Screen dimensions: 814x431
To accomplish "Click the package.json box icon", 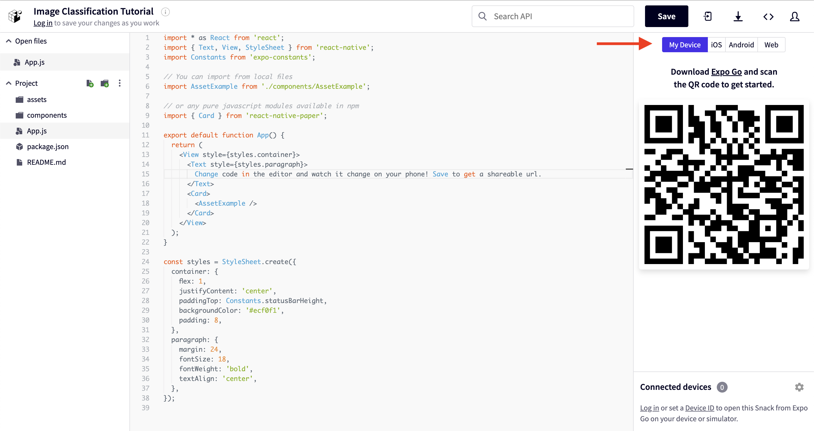I will pyautogui.click(x=19, y=147).
